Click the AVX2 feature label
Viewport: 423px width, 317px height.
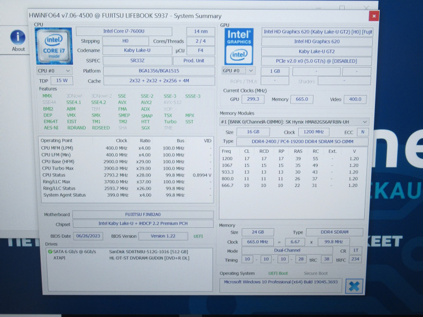[x=146, y=102]
